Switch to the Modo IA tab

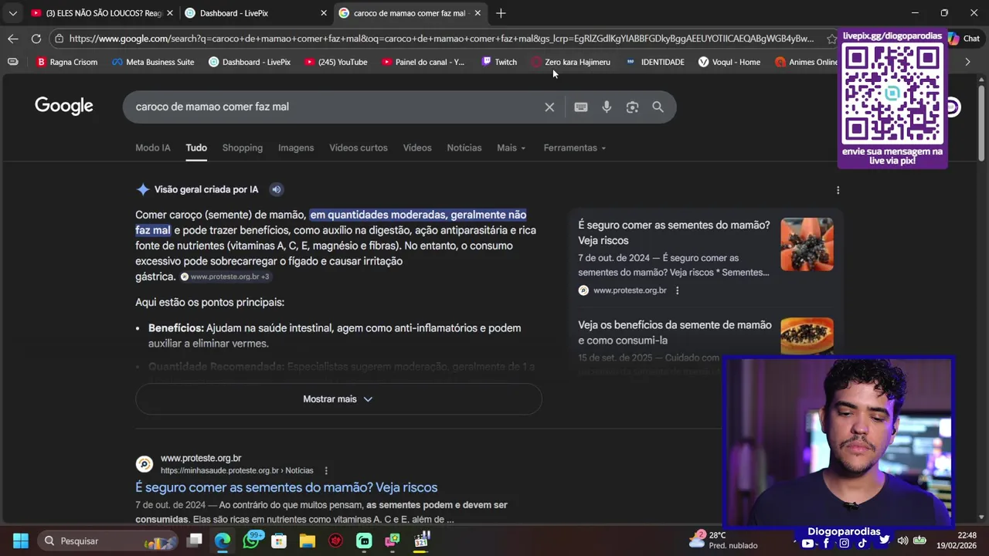pyautogui.click(x=153, y=147)
